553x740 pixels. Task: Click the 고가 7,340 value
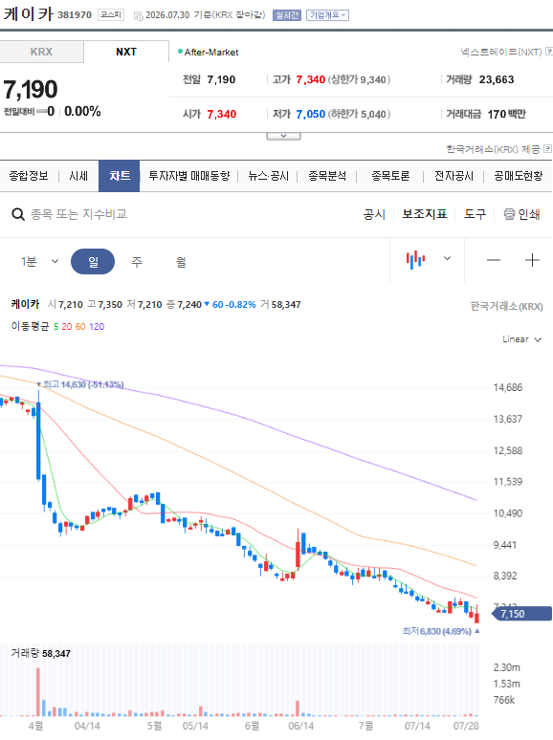pos(311,79)
